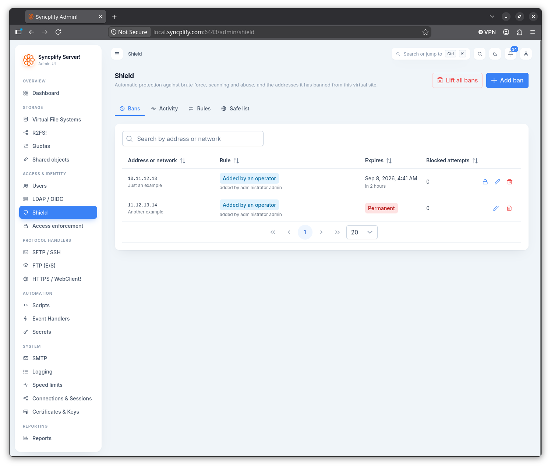Image resolution: width=551 pixels, height=467 pixels.
Task: Collapse the sidebar with the hamburger icon
Action: click(117, 54)
